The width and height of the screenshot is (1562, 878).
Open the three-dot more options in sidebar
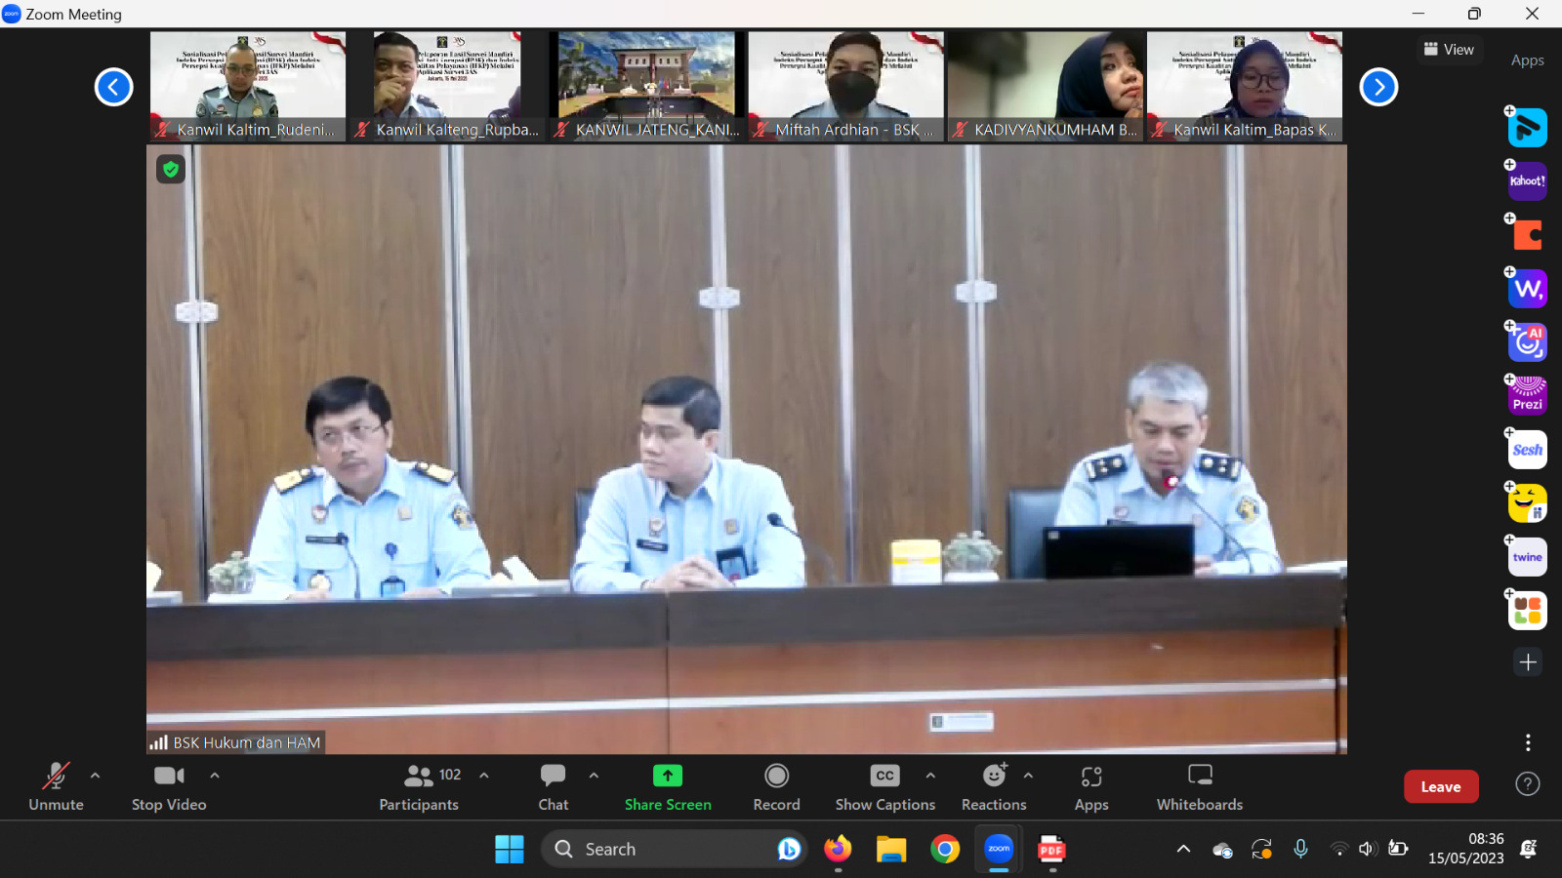point(1528,742)
